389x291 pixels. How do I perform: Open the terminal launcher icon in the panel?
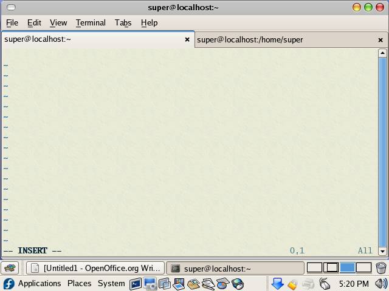pyautogui.click(x=135, y=284)
